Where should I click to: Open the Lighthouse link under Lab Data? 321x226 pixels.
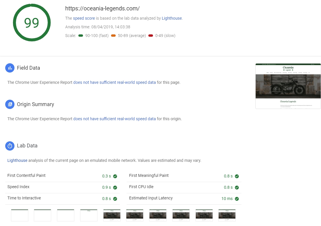tap(17, 161)
